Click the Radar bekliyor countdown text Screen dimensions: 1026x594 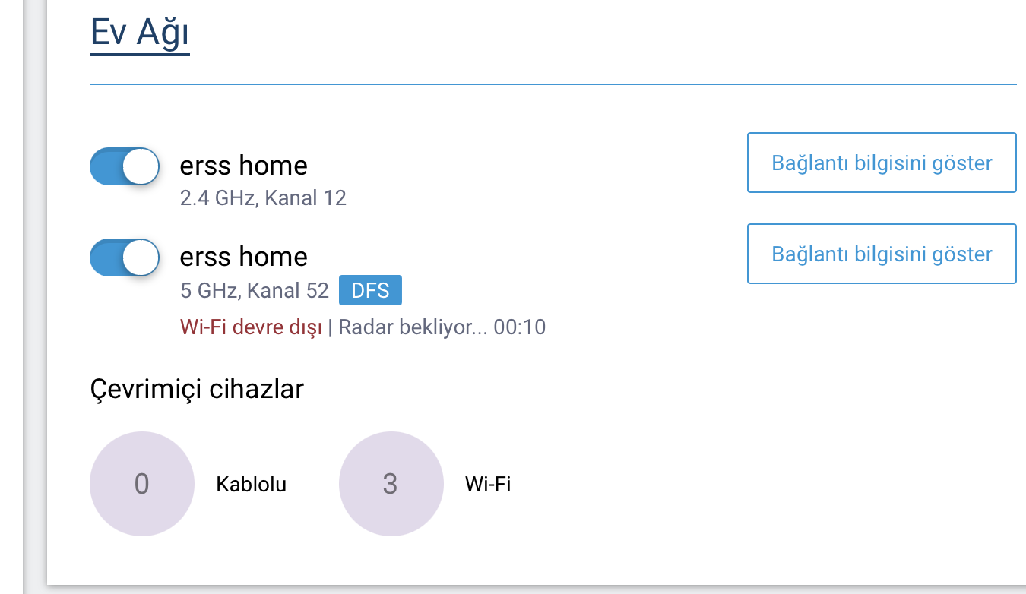pyautogui.click(x=442, y=327)
